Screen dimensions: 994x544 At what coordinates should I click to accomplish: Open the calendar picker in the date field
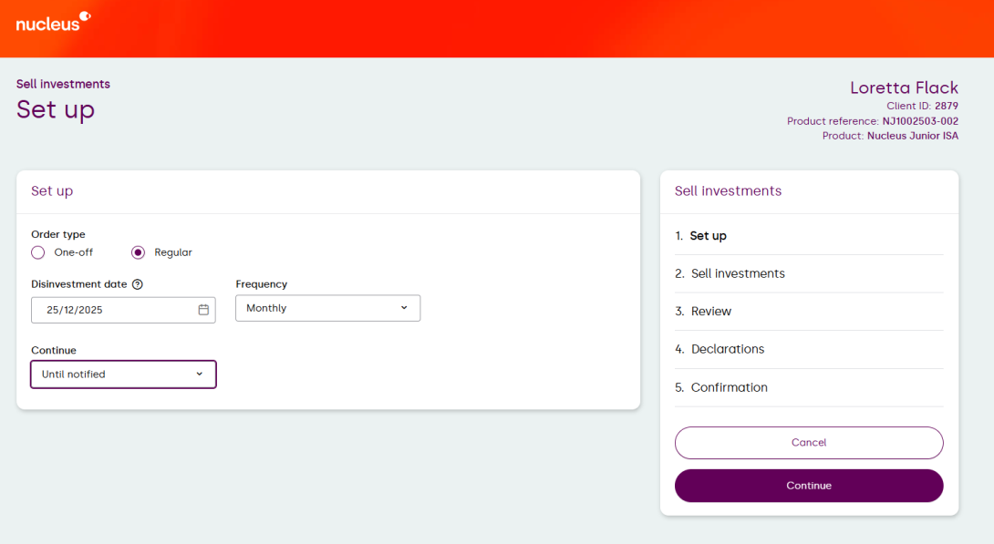(x=203, y=310)
